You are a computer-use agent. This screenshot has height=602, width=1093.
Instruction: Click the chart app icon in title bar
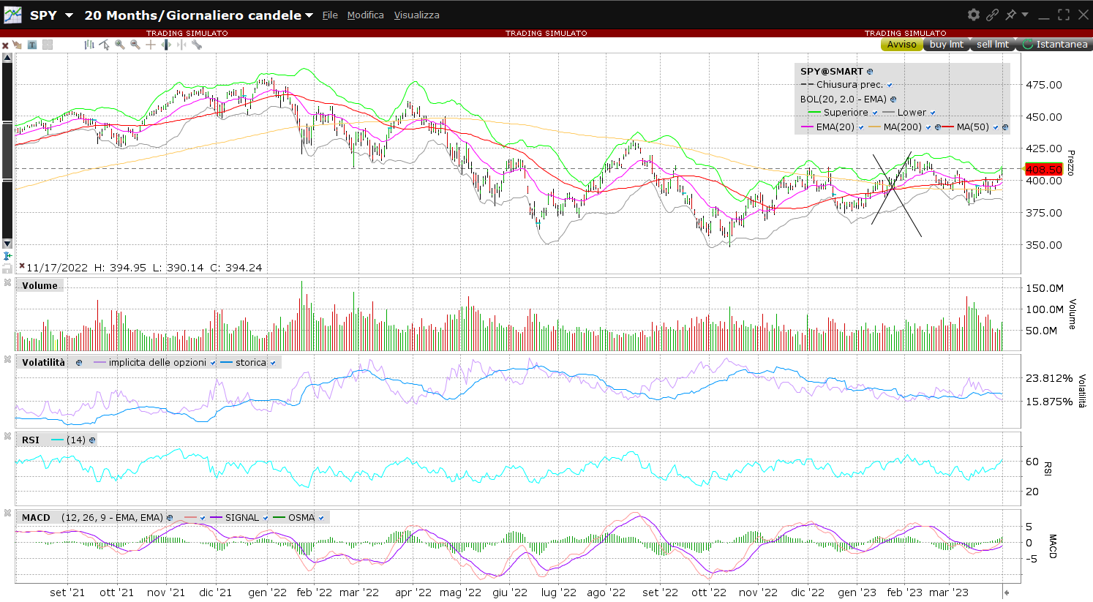tap(12, 15)
